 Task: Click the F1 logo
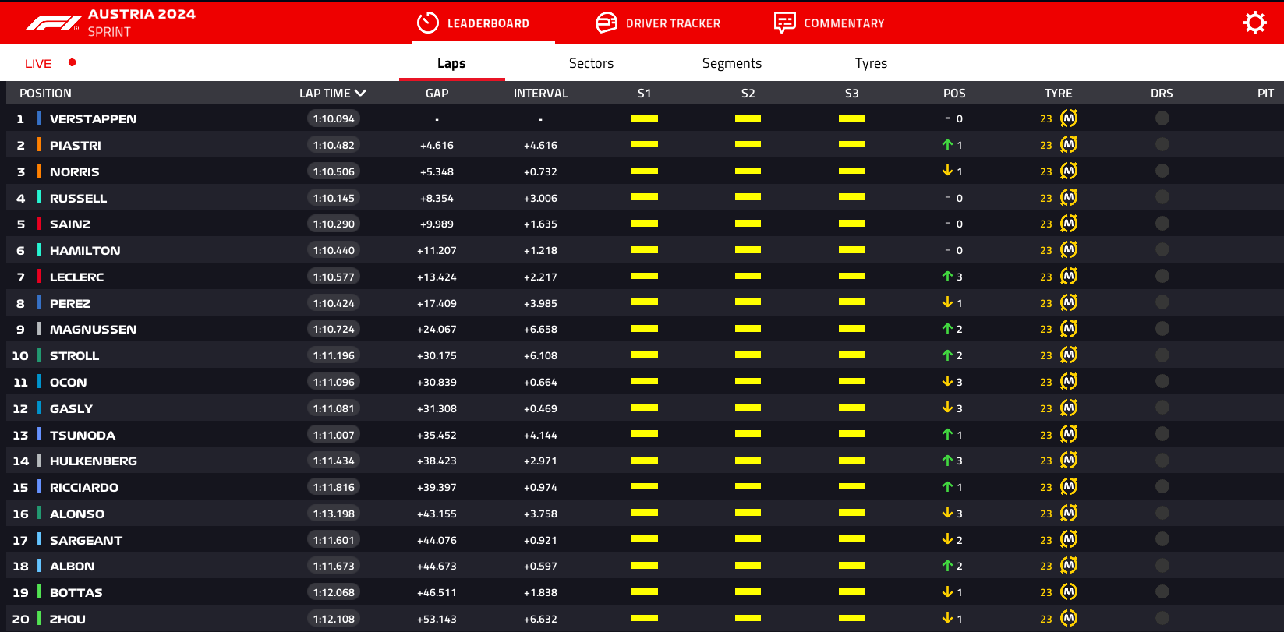[53, 23]
